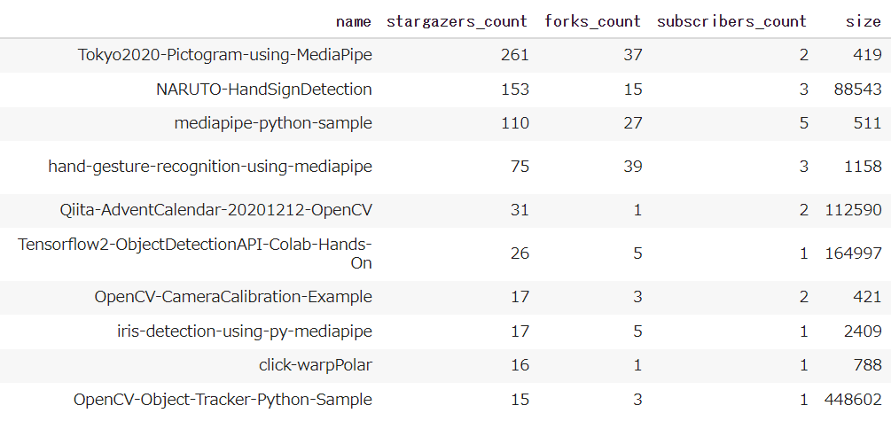Click size value 419
Viewport: 891px width, 421px height.
pos(867,55)
